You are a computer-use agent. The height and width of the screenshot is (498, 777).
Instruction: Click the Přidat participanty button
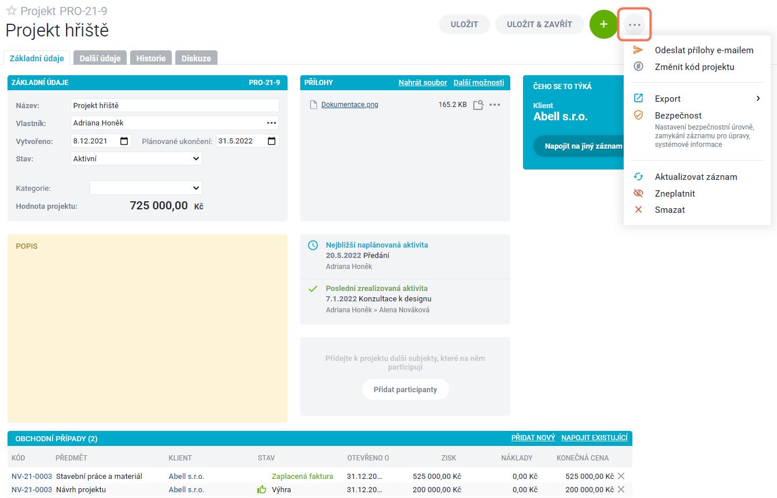(405, 389)
